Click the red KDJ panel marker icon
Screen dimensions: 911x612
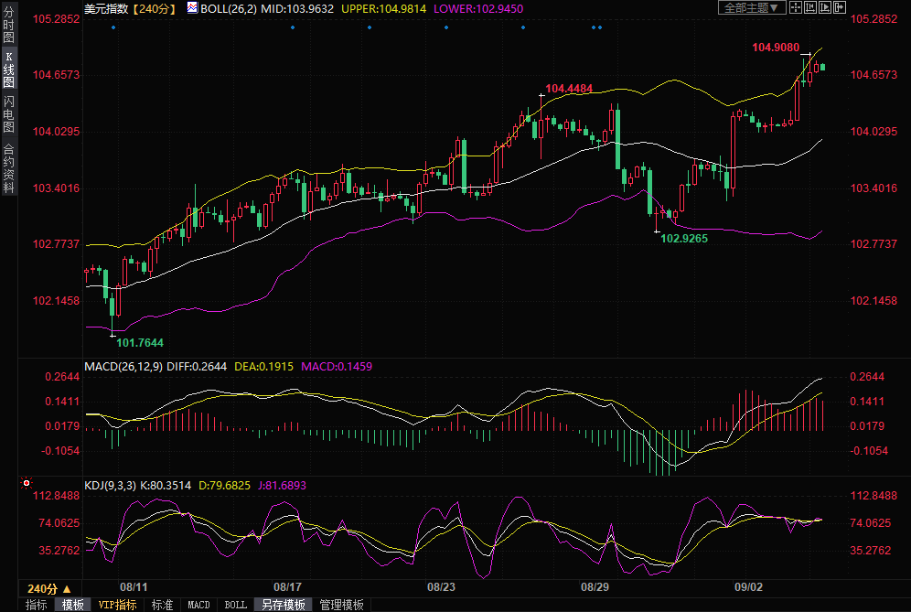pos(27,482)
